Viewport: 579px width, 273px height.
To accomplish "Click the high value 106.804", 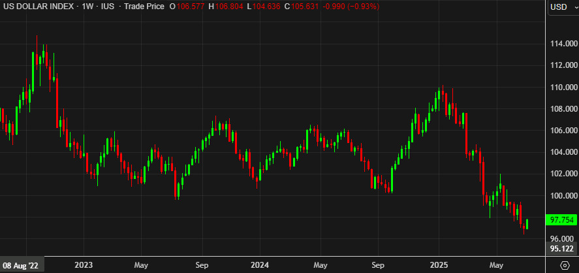I will click(x=229, y=7).
